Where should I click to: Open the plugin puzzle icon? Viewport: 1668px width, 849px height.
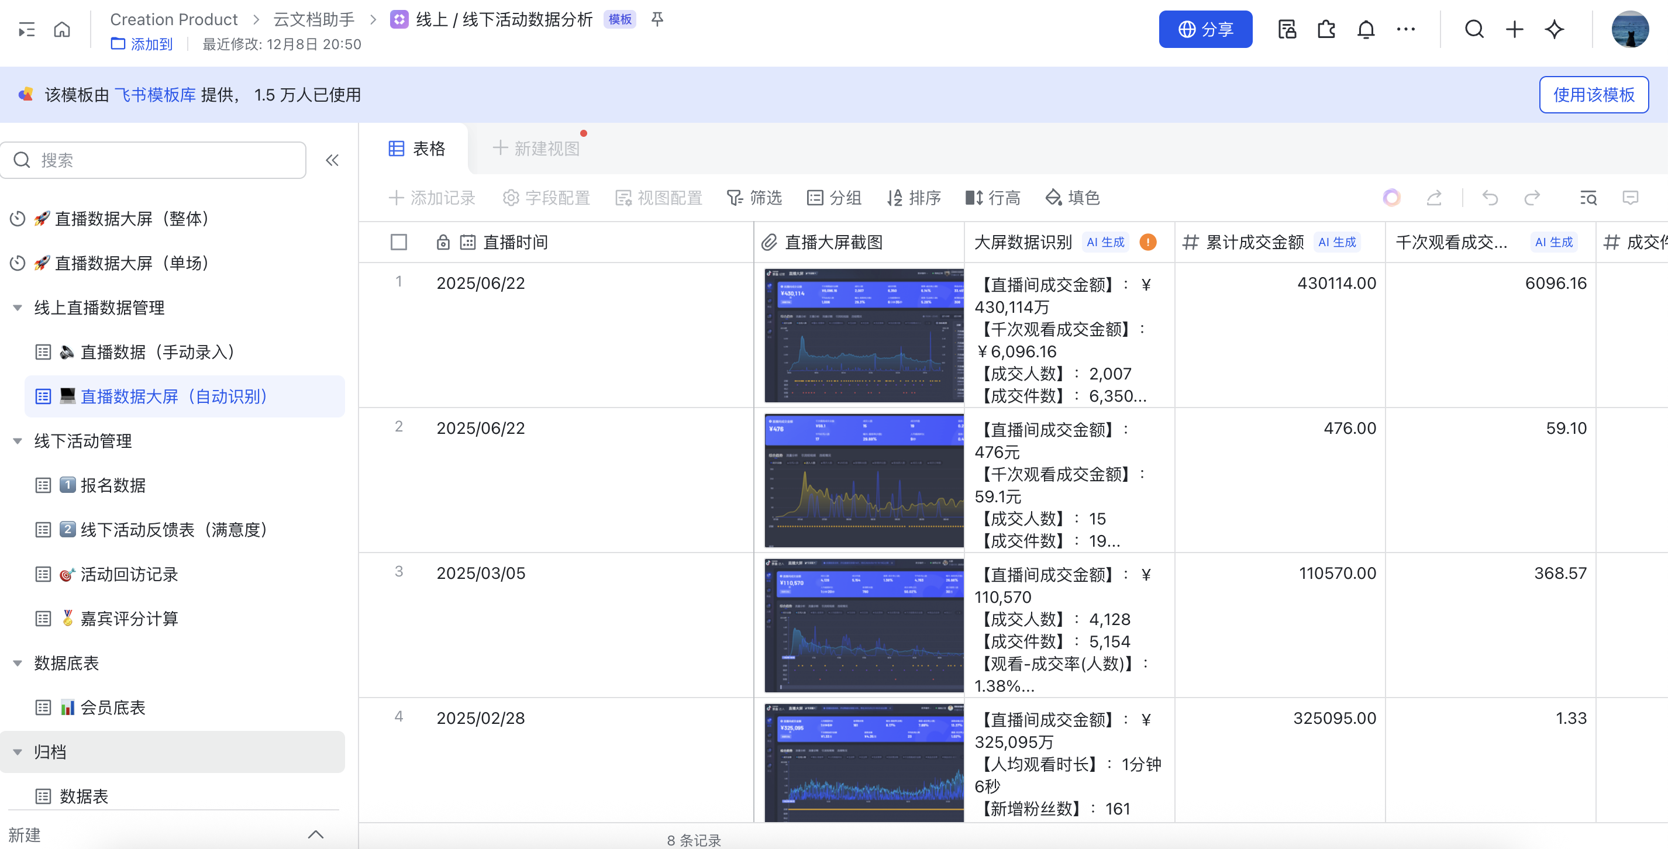[x=1326, y=30]
